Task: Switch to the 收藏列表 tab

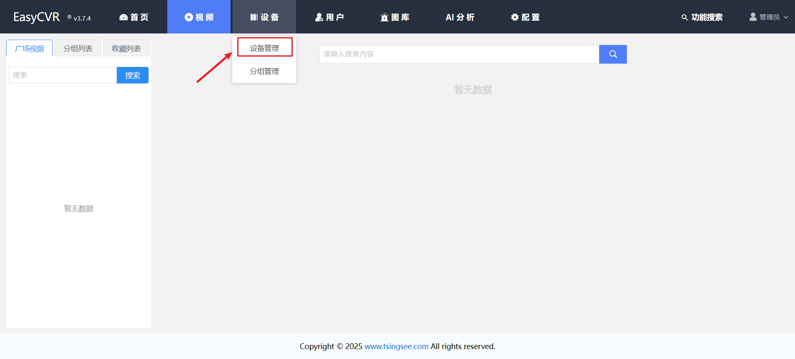Action: tap(126, 48)
